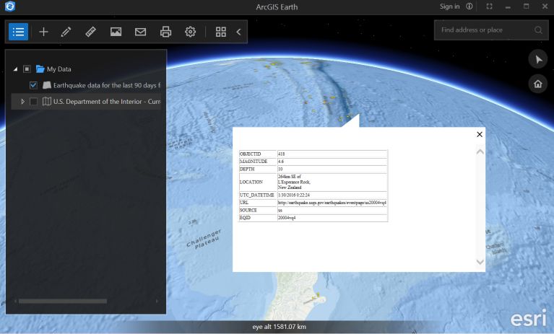The height and width of the screenshot is (334, 554).
Task: Click the horizontal scrollbar in table of contents
Action: point(63,302)
